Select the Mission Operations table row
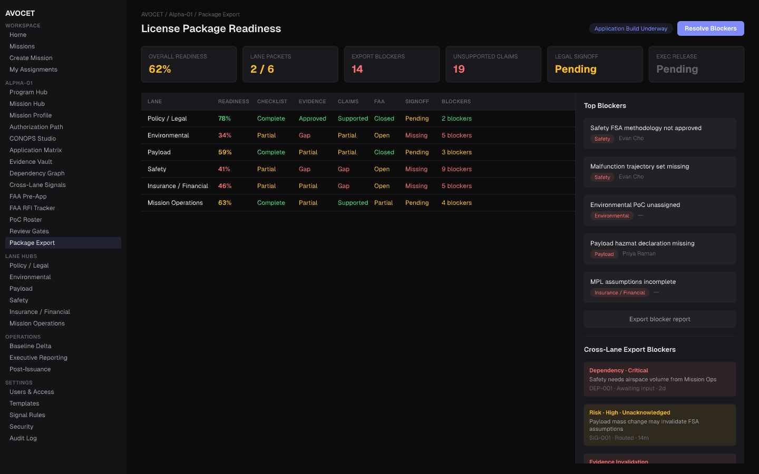The width and height of the screenshot is (759, 474). point(358,203)
